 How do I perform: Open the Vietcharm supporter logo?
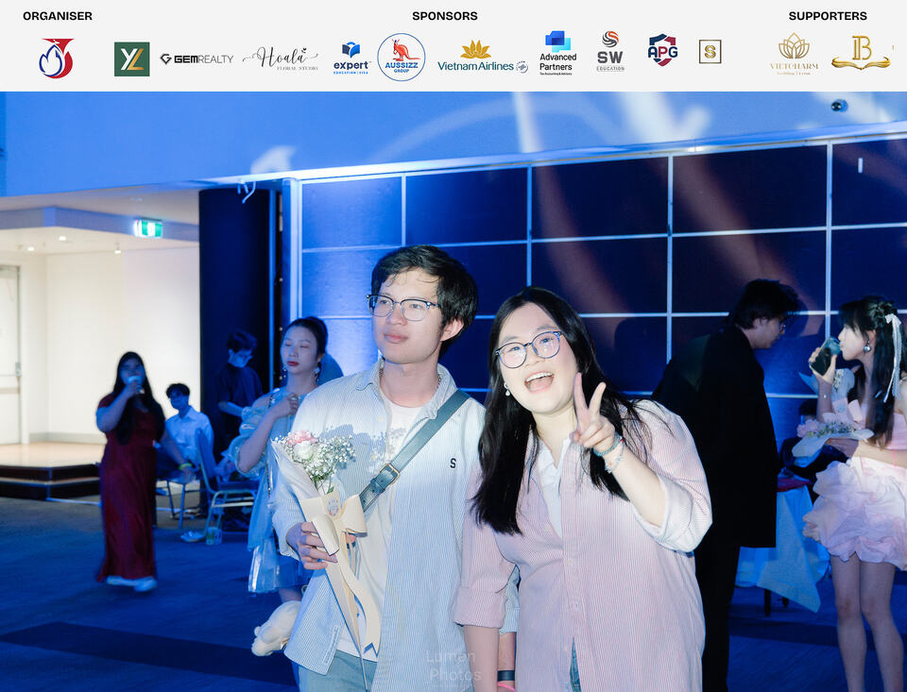(x=795, y=54)
